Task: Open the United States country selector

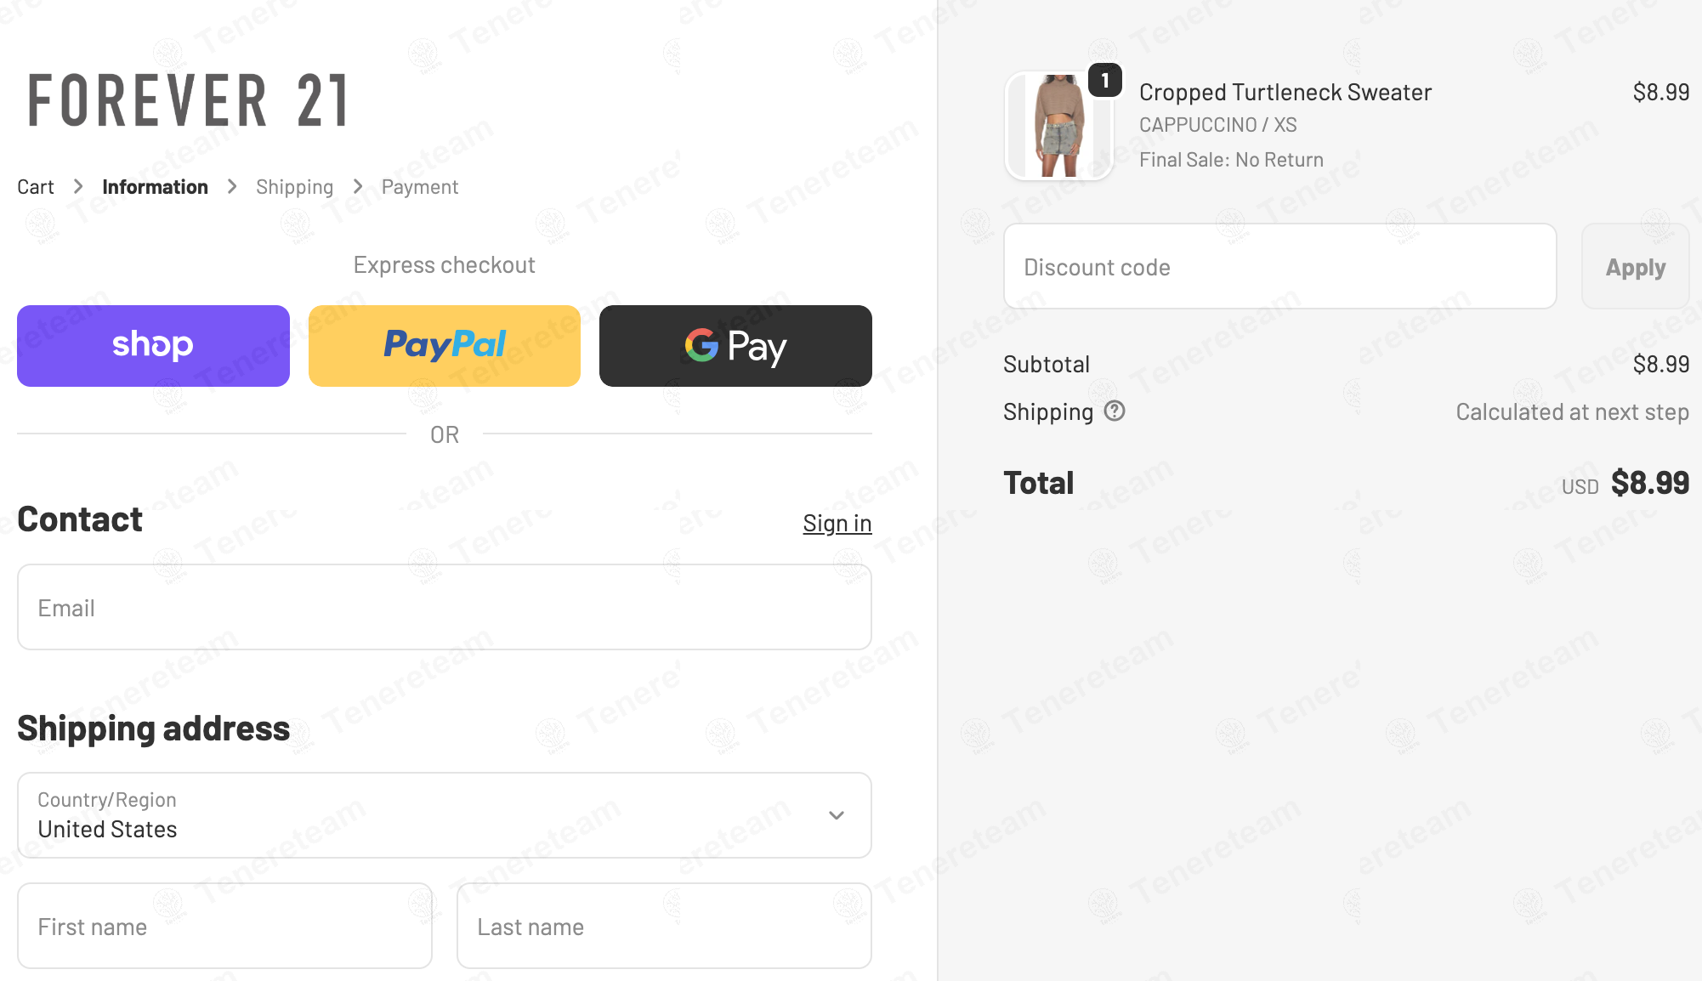Action: 445,815
